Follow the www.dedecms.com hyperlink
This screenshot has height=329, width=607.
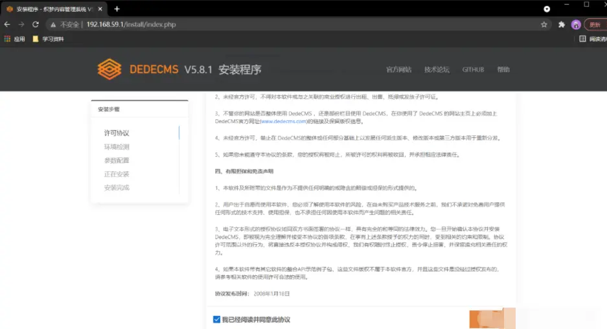click(284, 122)
